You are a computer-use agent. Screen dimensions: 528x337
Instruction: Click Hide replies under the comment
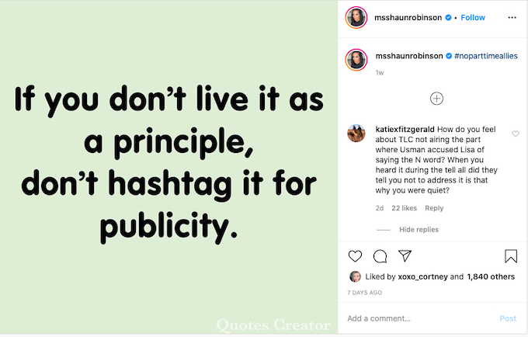[419, 230]
